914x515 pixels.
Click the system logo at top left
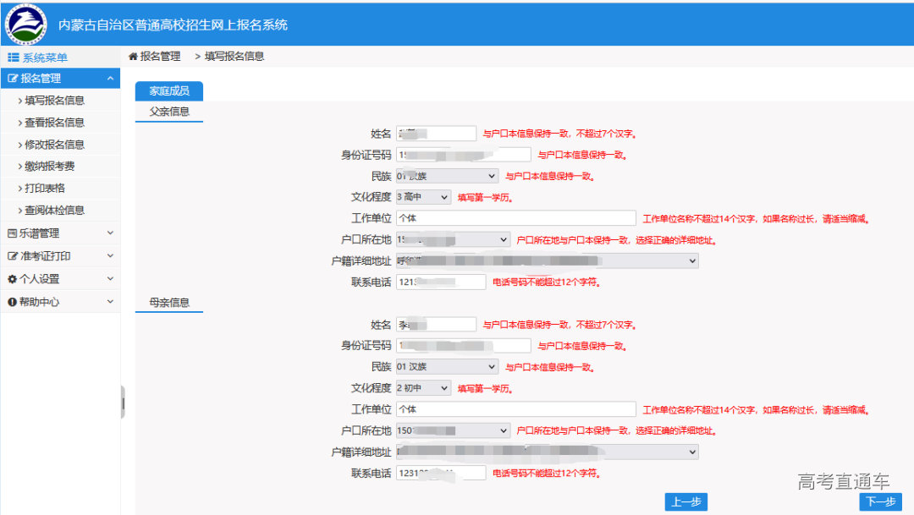[x=25, y=24]
